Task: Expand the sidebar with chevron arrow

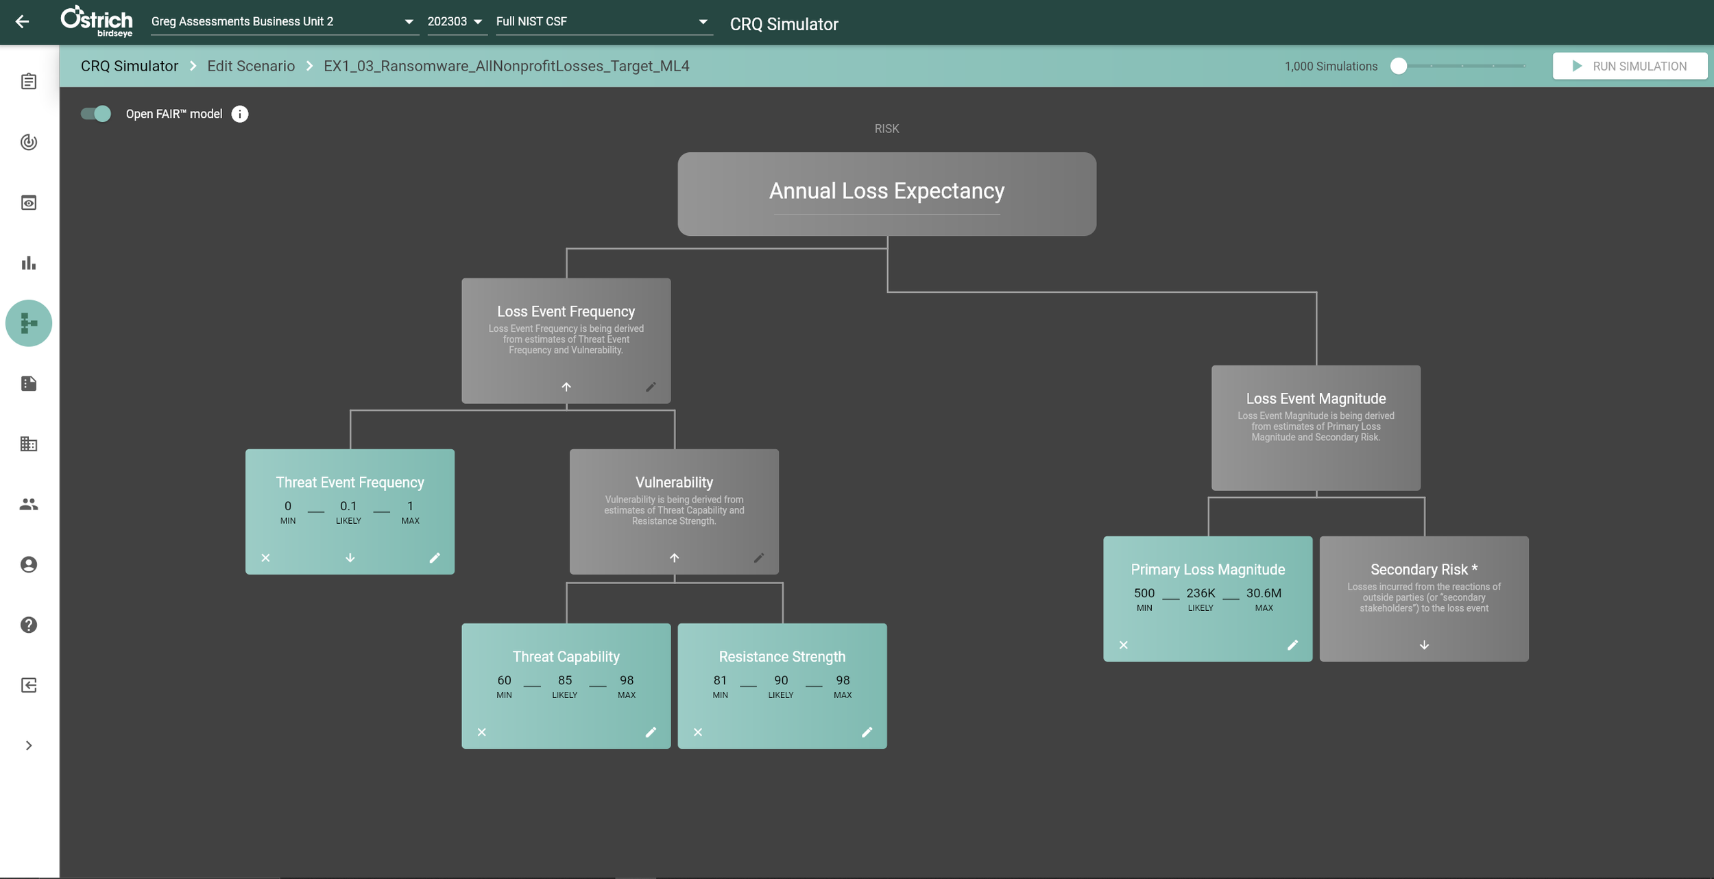Action: click(29, 746)
